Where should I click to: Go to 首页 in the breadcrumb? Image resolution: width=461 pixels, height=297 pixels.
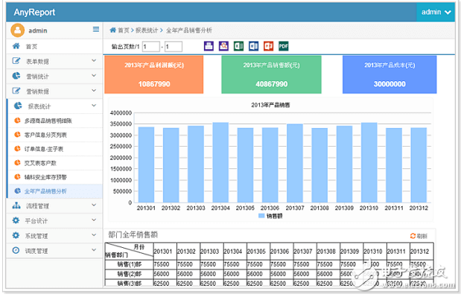point(124,31)
